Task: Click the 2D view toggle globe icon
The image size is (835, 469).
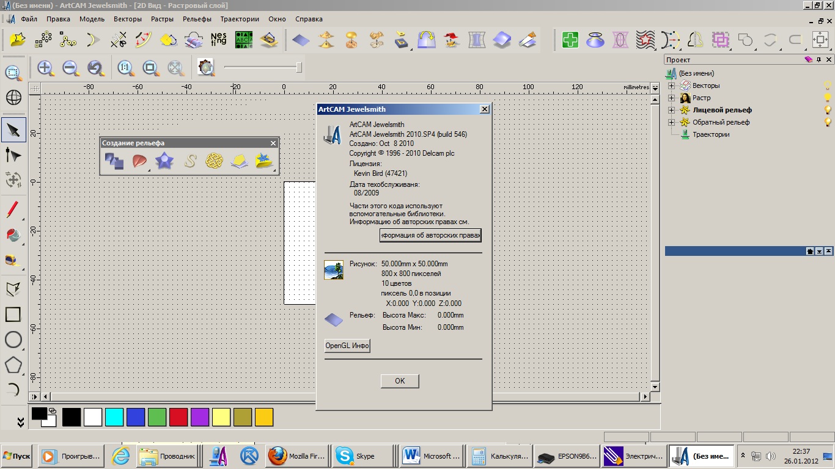Action: tap(13, 97)
